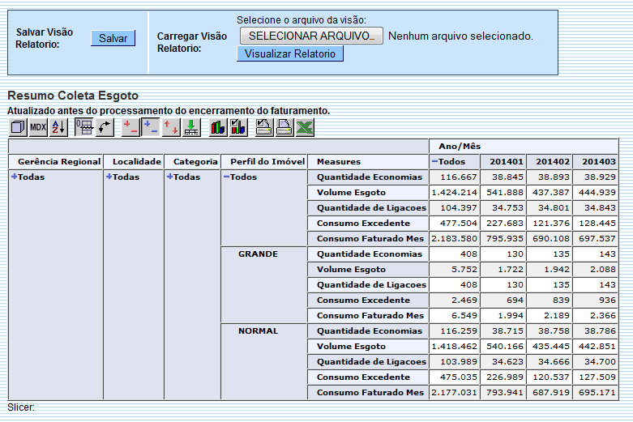Export the report to PDF printer icon
633x422 pixels.
tap(284, 126)
